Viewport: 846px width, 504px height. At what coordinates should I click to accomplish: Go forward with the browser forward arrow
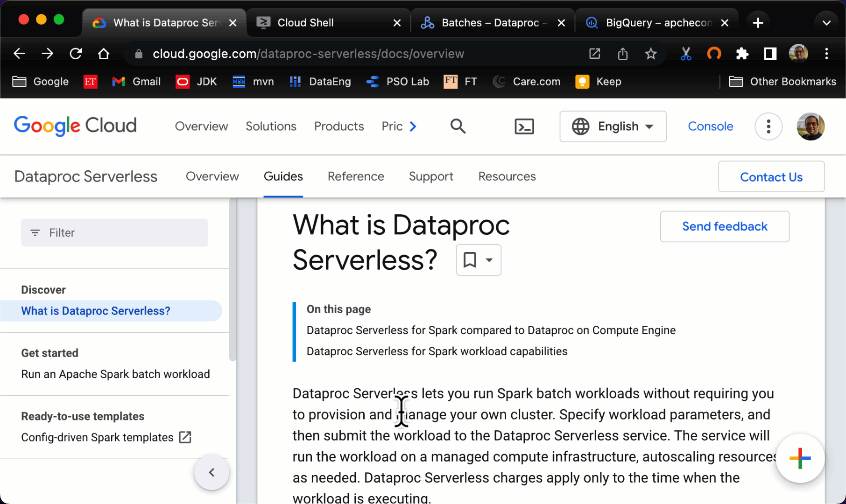pyautogui.click(x=47, y=54)
